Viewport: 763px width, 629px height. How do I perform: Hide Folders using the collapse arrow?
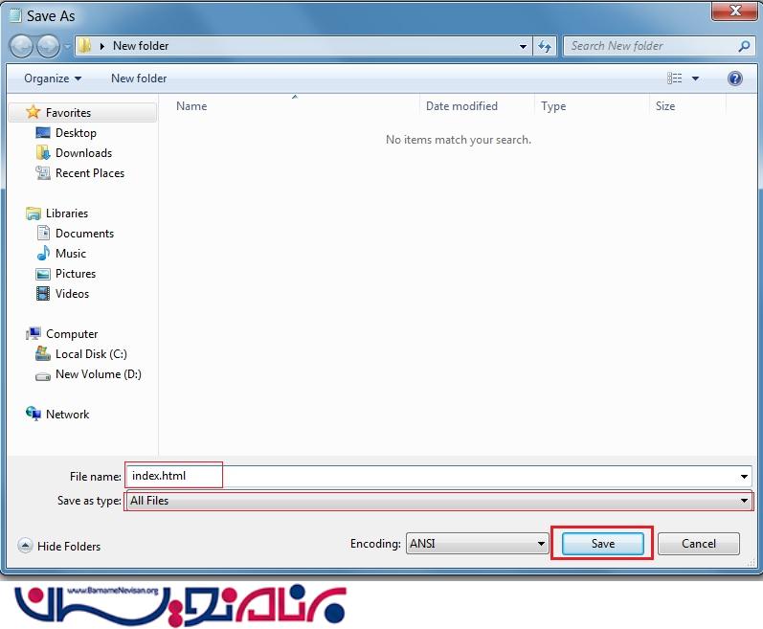[x=26, y=546]
